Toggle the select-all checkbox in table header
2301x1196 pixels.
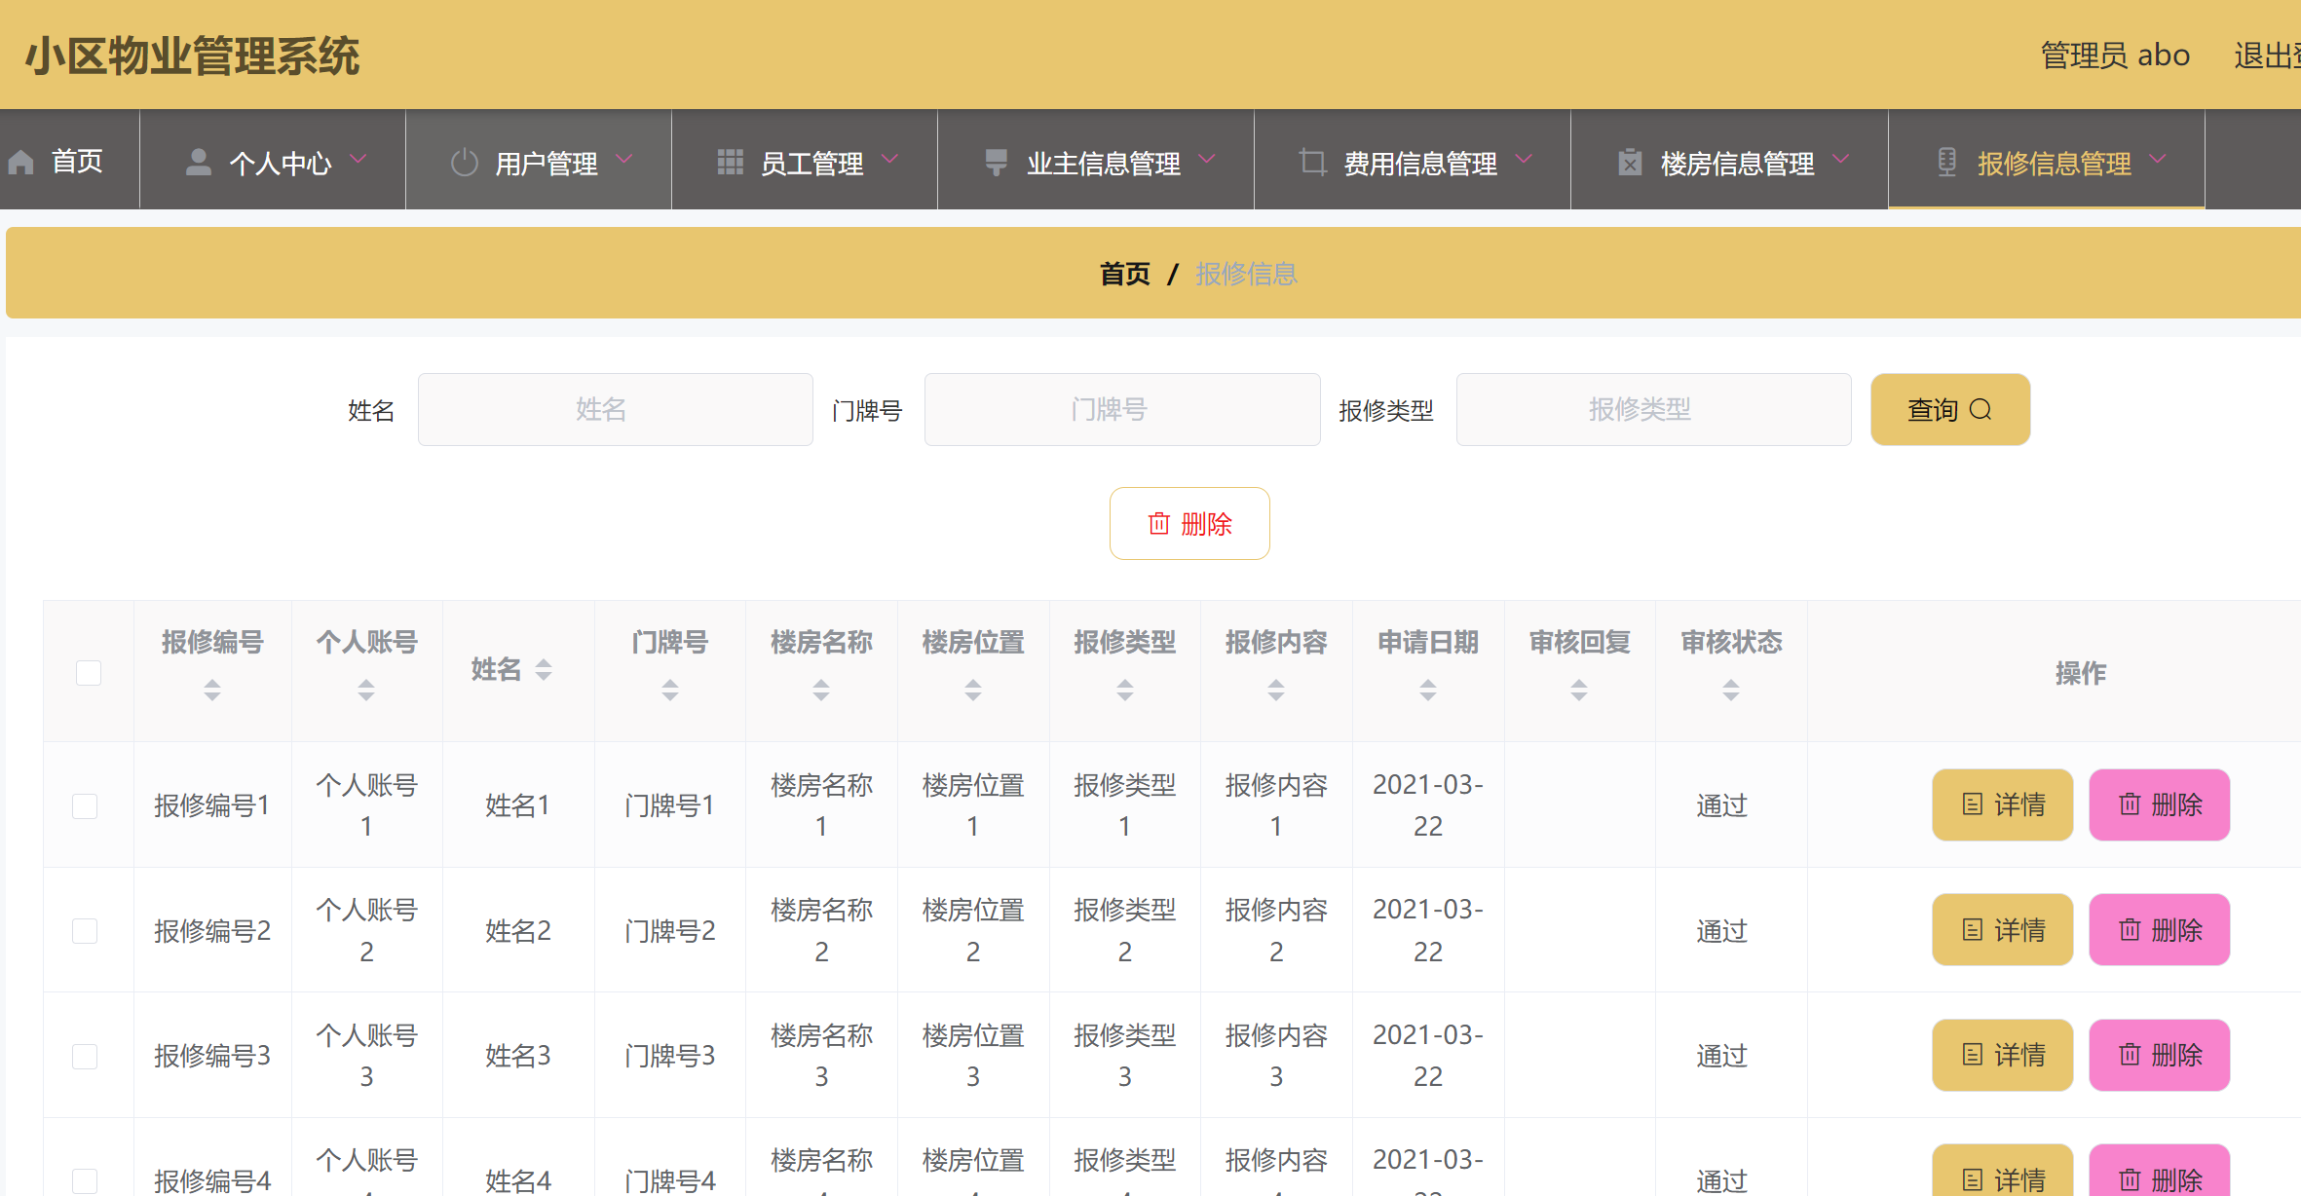point(88,672)
